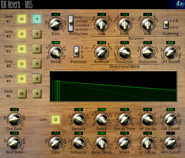185x158 pixels.
Task: Click the late Gain knob
Action: coord(55,143)
